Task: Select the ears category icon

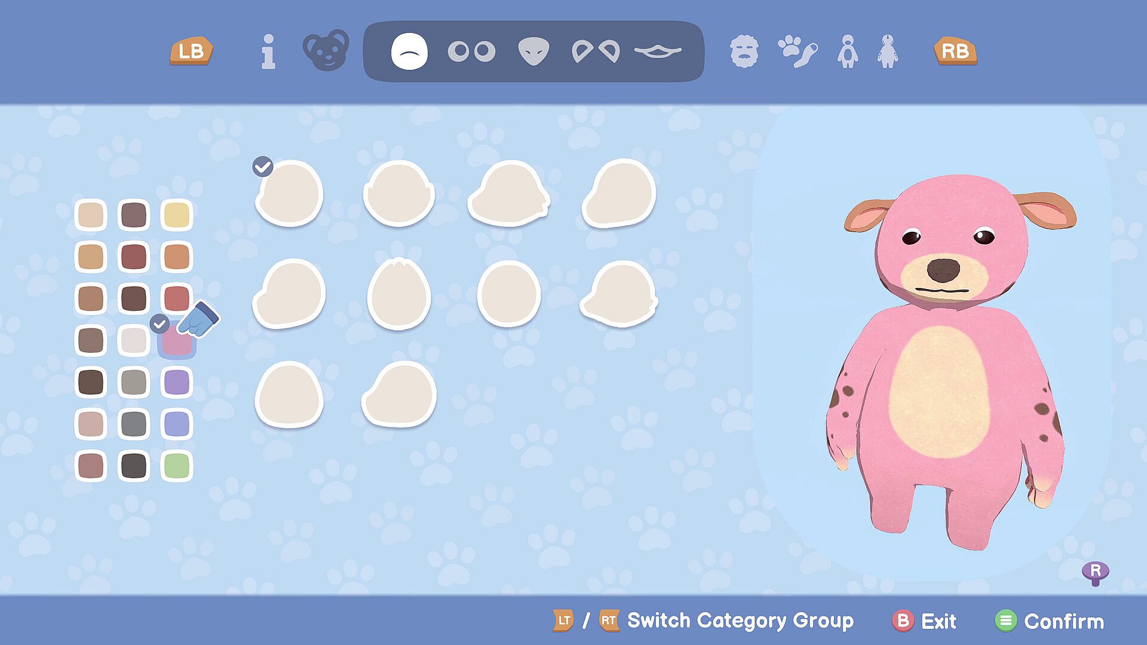Action: point(596,51)
